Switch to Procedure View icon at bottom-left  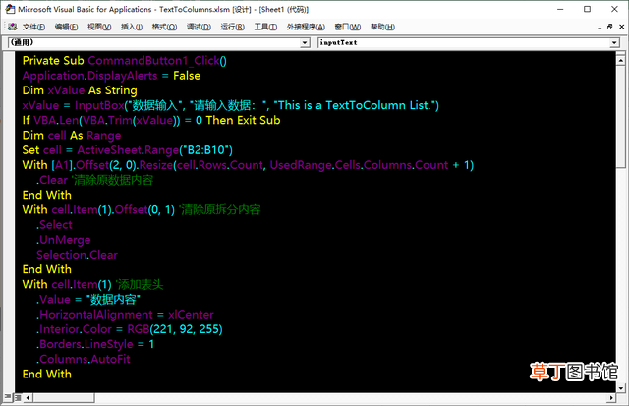[x=8, y=397]
